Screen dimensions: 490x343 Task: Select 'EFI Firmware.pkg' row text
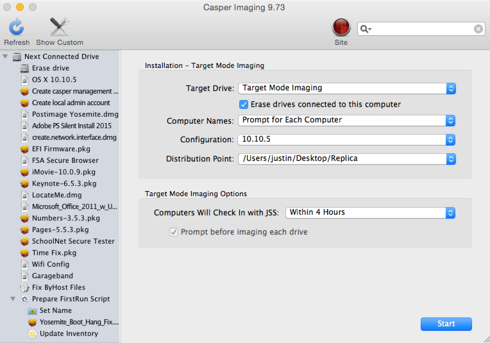[61, 149]
